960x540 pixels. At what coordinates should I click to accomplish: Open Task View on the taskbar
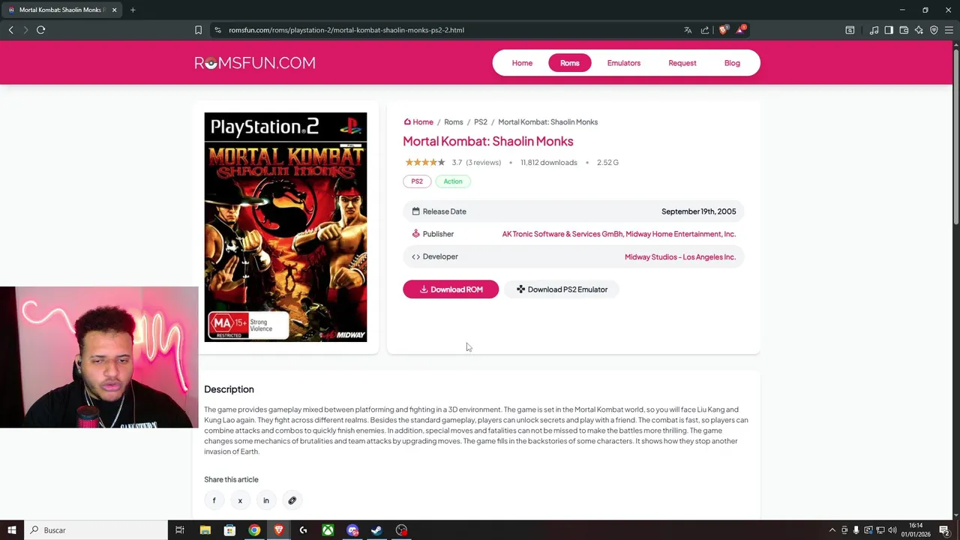tap(180, 530)
